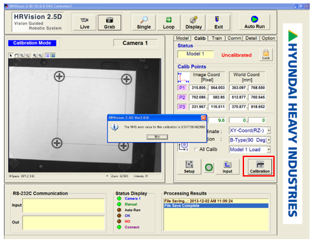Open the Display settings

point(193,23)
